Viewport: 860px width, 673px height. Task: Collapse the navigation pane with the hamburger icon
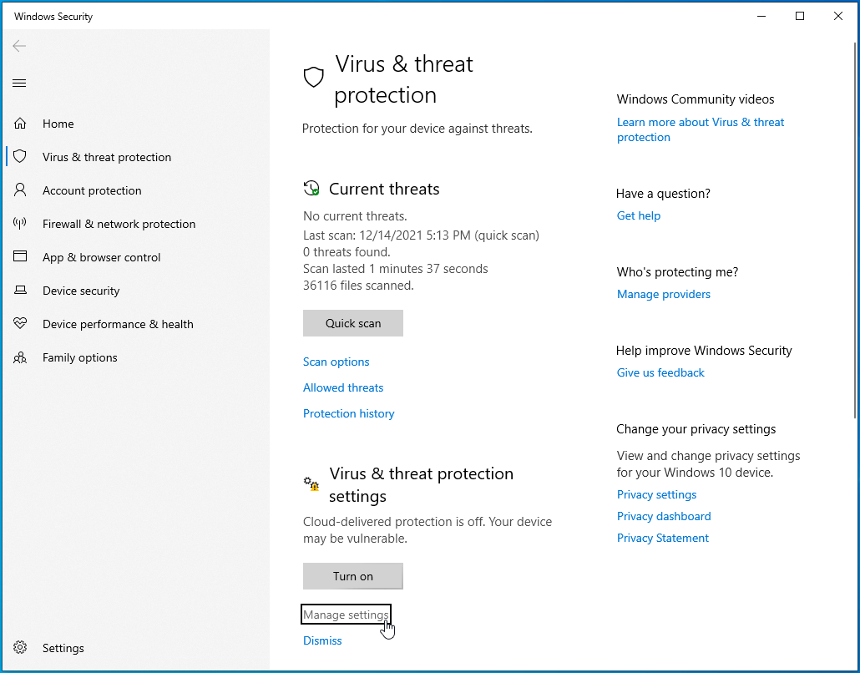click(x=19, y=83)
